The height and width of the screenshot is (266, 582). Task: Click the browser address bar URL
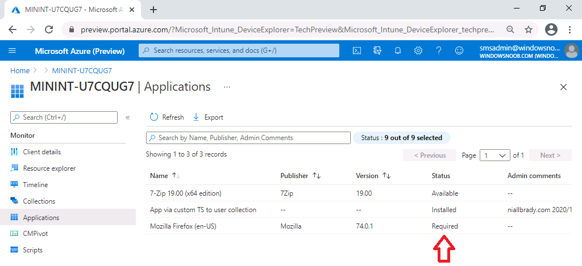click(x=288, y=29)
